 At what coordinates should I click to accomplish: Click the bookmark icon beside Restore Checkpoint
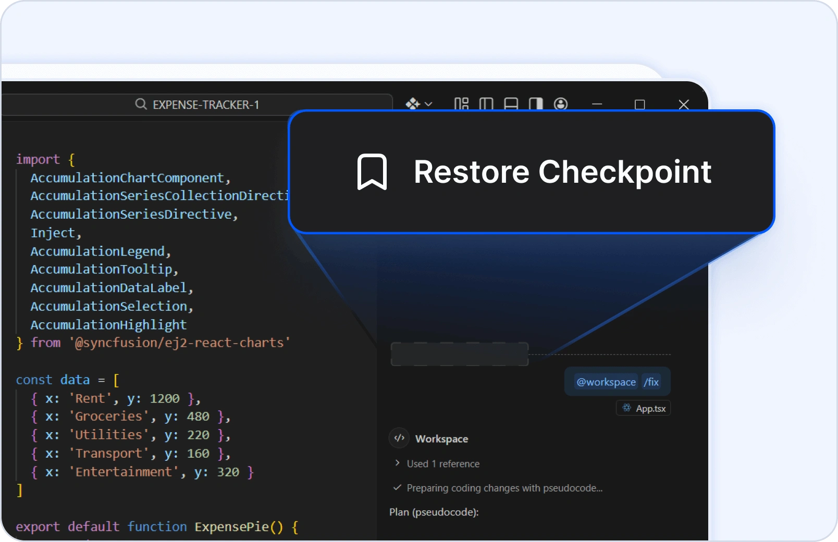click(x=372, y=172)
